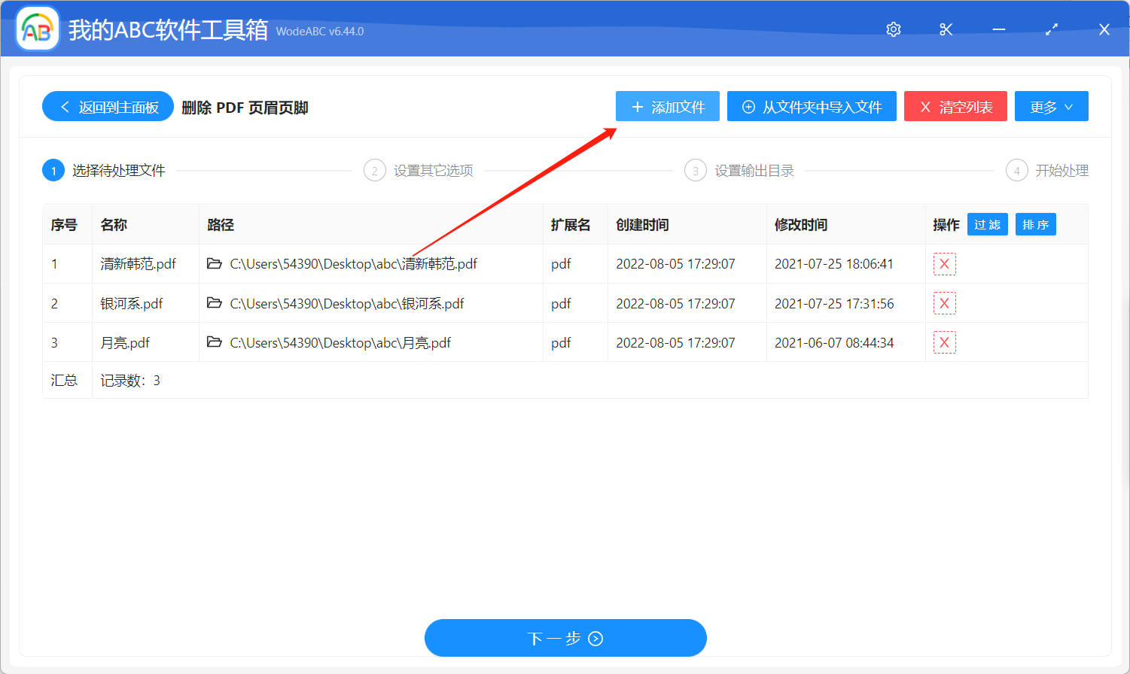Open the 排序 sorting options
This screenshot has width=1130, height=674.
pos(1035,223)
